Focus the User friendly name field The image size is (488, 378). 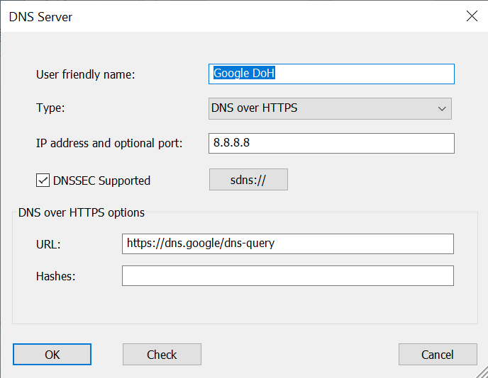point(331,74)
